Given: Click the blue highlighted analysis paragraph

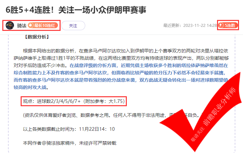Looking at the screenshot, I should coord(121,76).
